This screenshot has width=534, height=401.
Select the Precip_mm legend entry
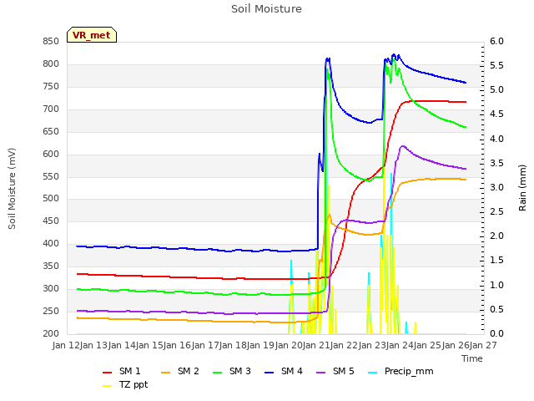[x=400, y=371]
